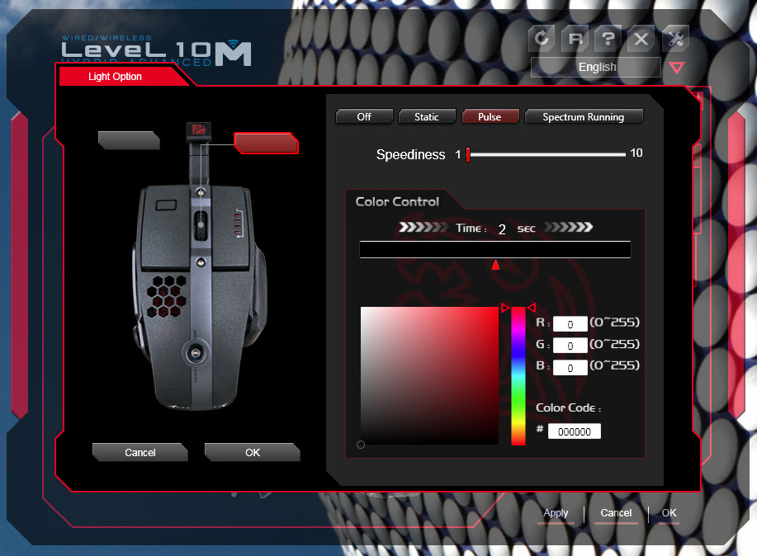
Task: Select the Pulse lighting mode
Action: (x=490, y=116)
